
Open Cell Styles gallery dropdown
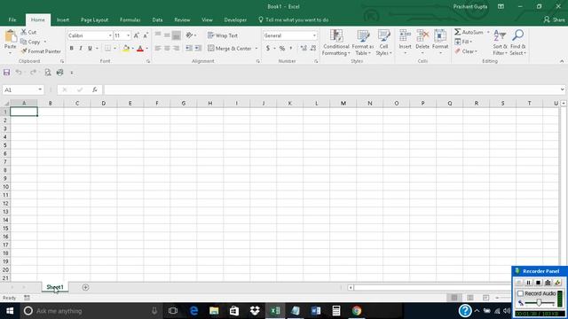(x=383, y=43)
